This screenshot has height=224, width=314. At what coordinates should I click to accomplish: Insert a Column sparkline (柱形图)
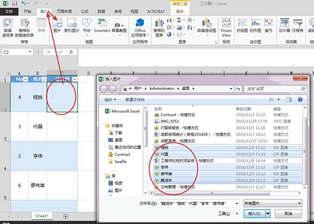pos(256,25)
